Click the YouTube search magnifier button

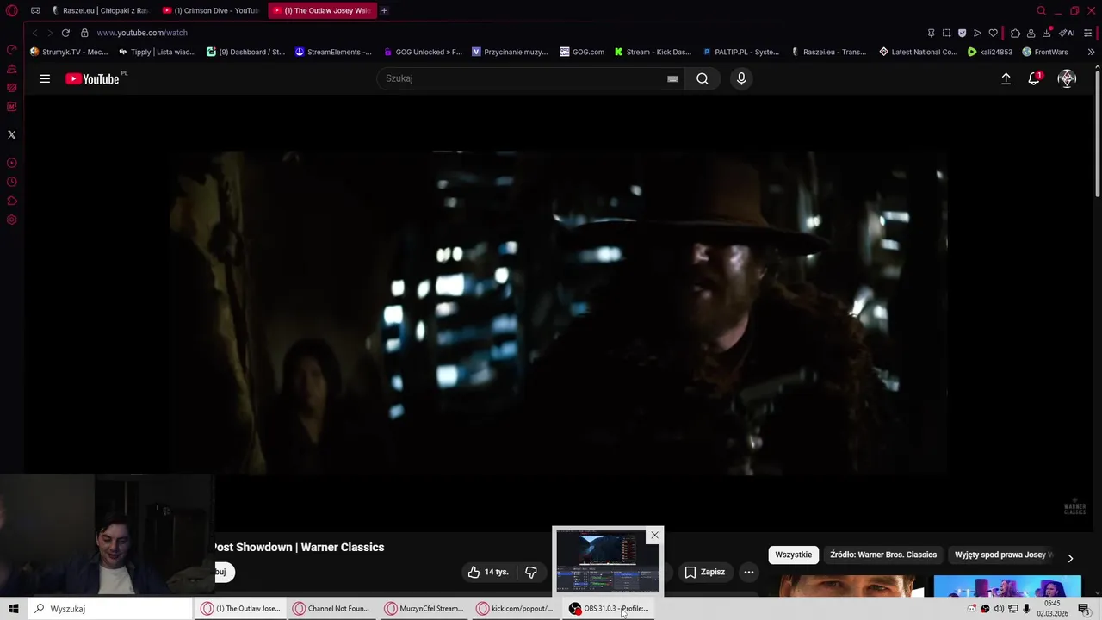[703, 78]
